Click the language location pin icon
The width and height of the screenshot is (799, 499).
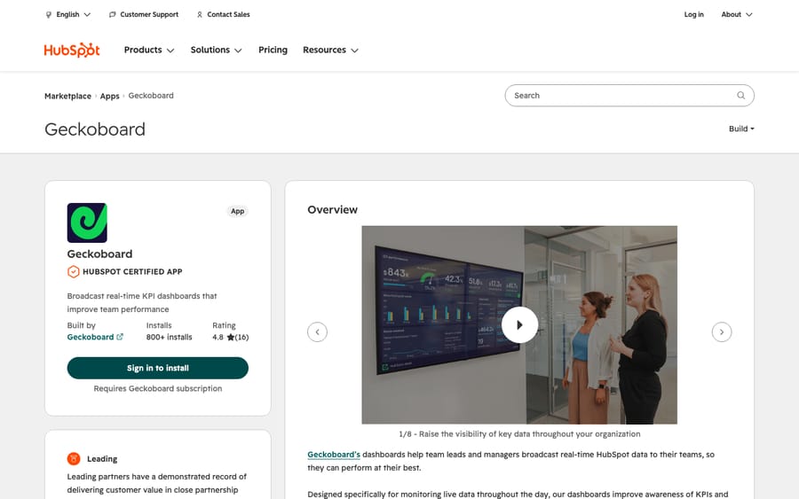click(x=49, y=15)
